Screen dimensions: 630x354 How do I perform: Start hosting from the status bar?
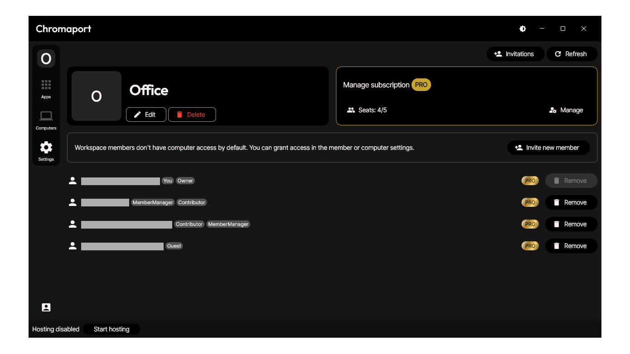click(x=111, y=329)
